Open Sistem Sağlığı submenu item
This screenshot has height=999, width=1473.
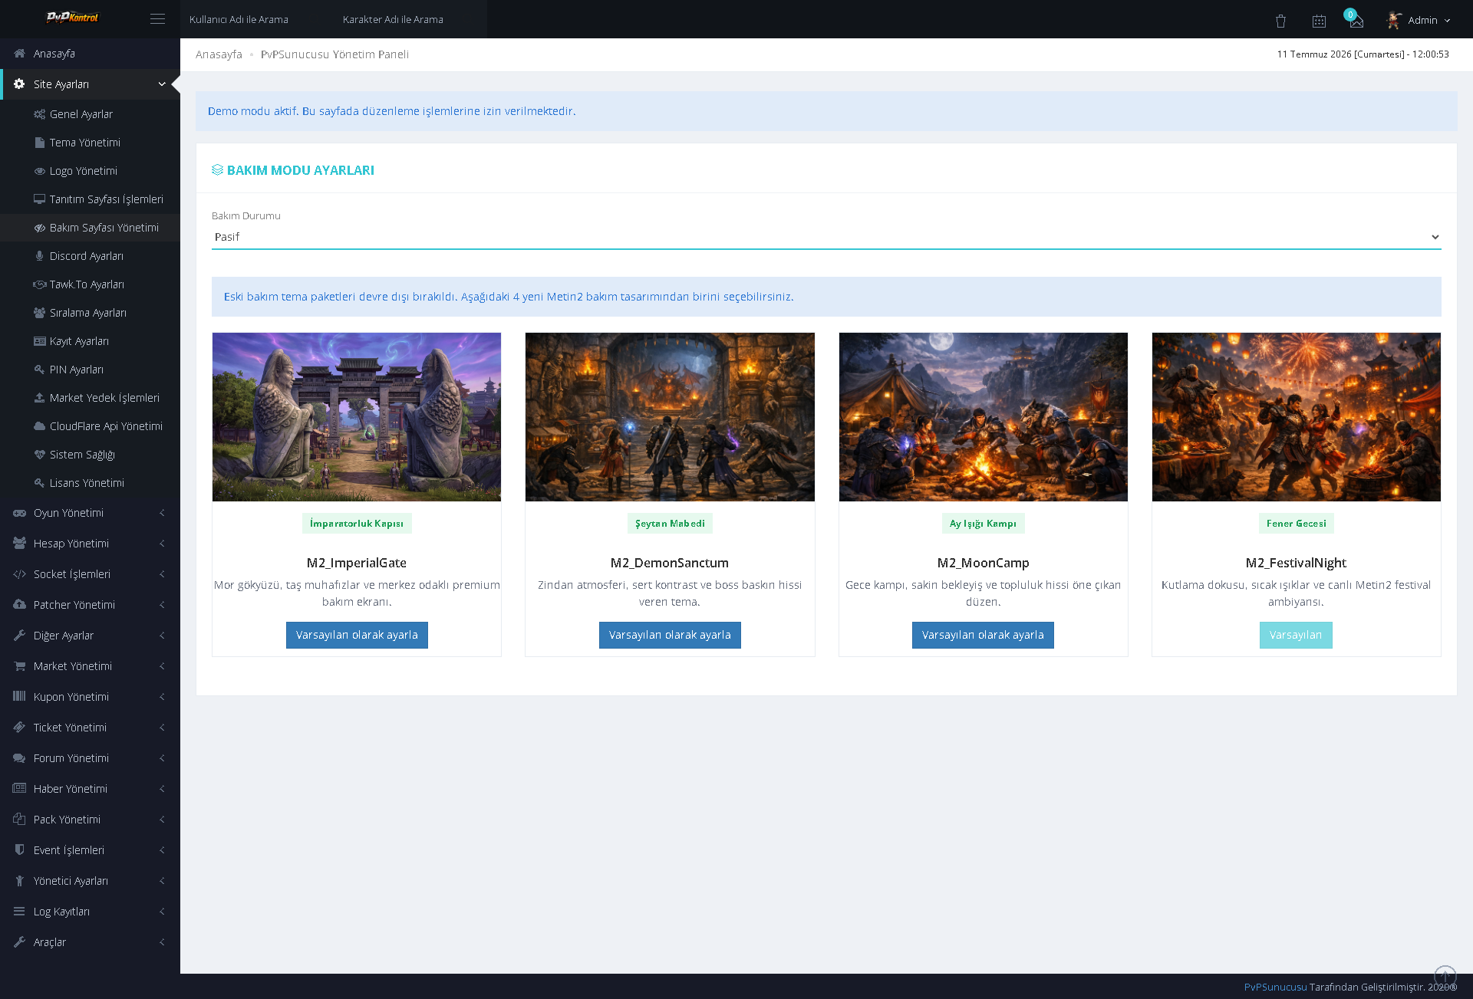click(x=90, y=455)
